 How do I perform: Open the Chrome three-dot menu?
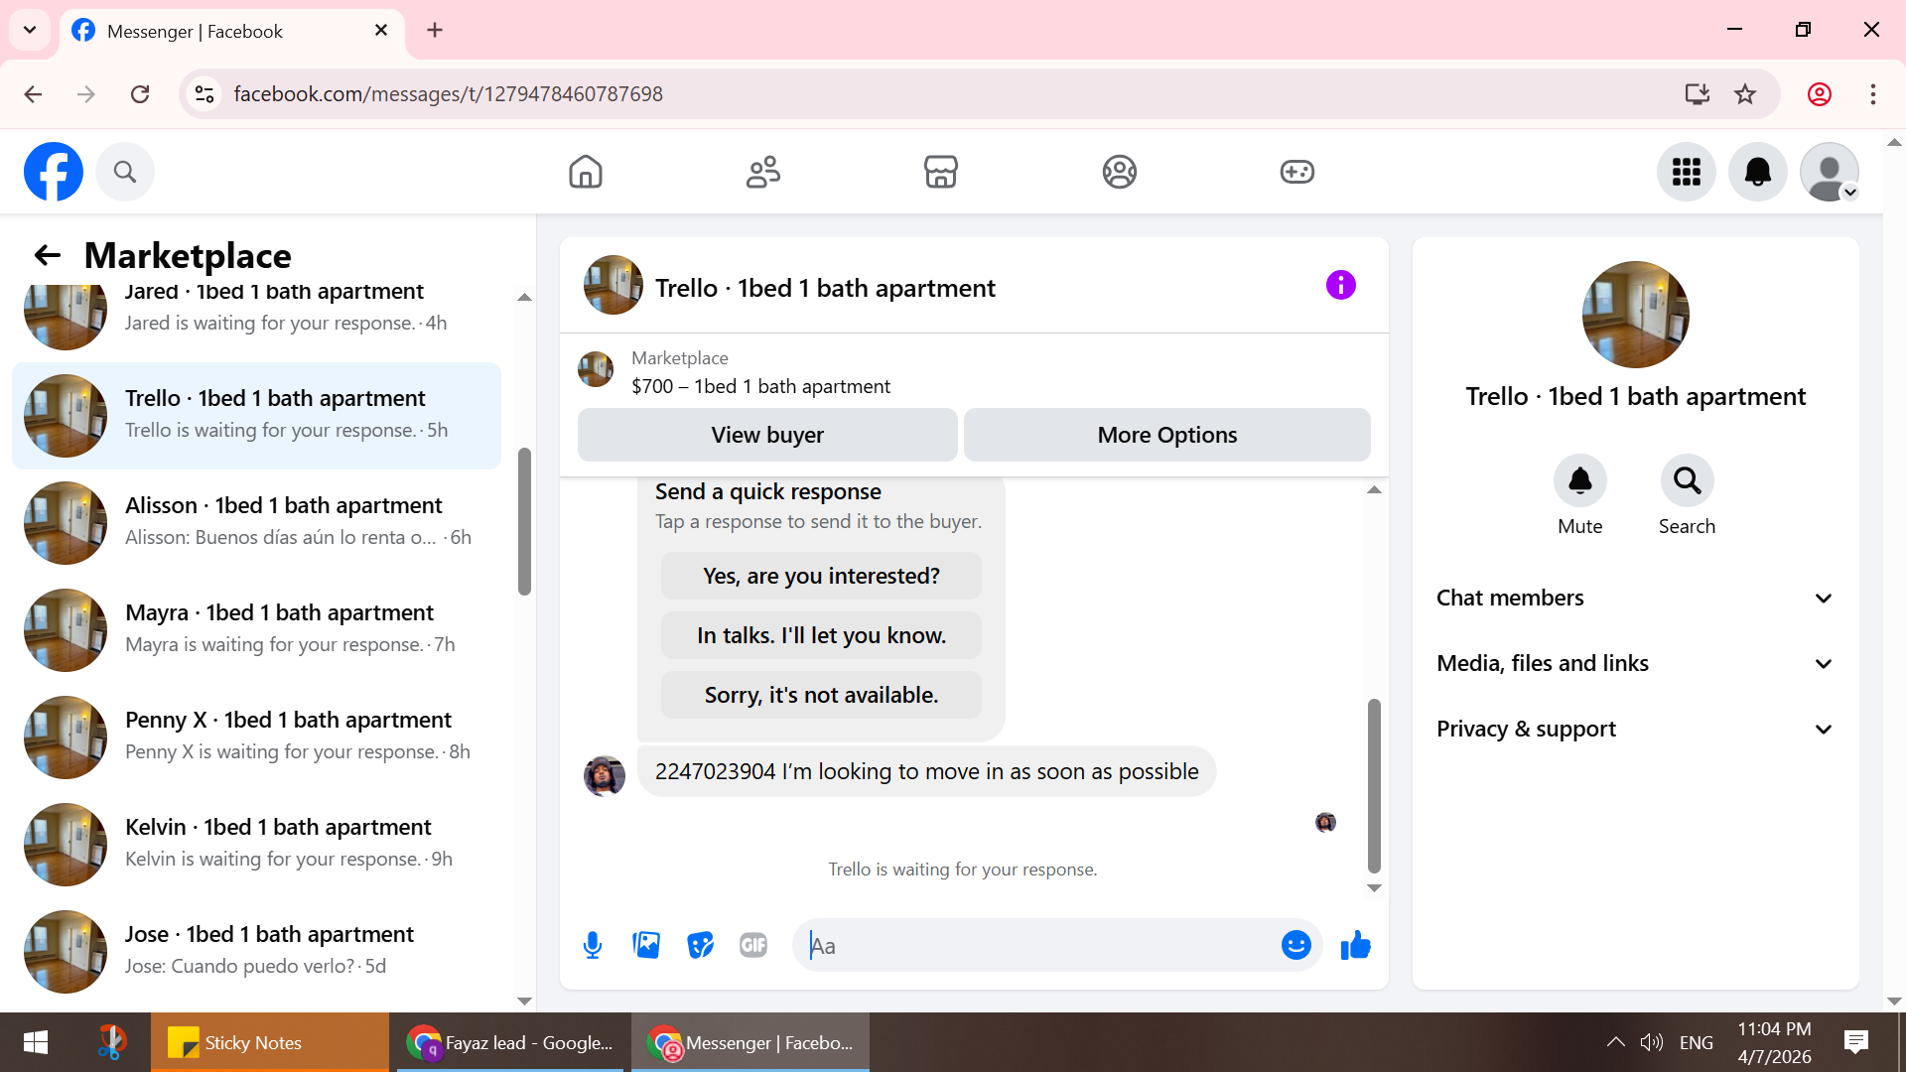pyautogui.click(x=1873, y=94)
